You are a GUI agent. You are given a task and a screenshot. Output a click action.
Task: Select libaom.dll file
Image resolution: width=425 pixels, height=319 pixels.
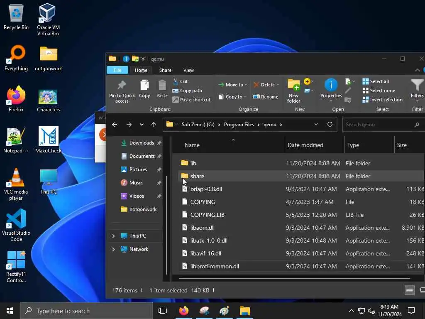(301, 228)
